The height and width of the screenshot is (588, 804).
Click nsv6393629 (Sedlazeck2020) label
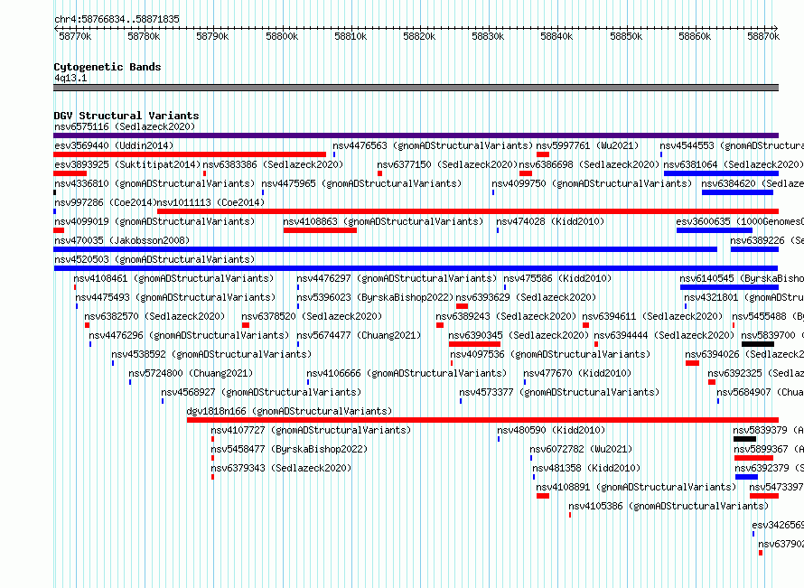526,297
